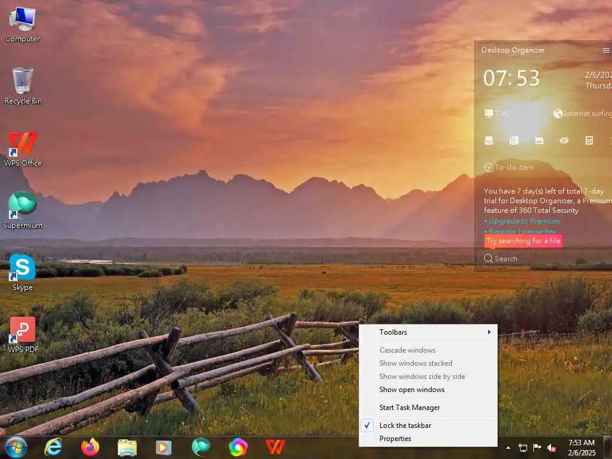This screenshot has width=612, height=459.
Task: Launch Supermium from the taskbar
Action: (201, 447)
